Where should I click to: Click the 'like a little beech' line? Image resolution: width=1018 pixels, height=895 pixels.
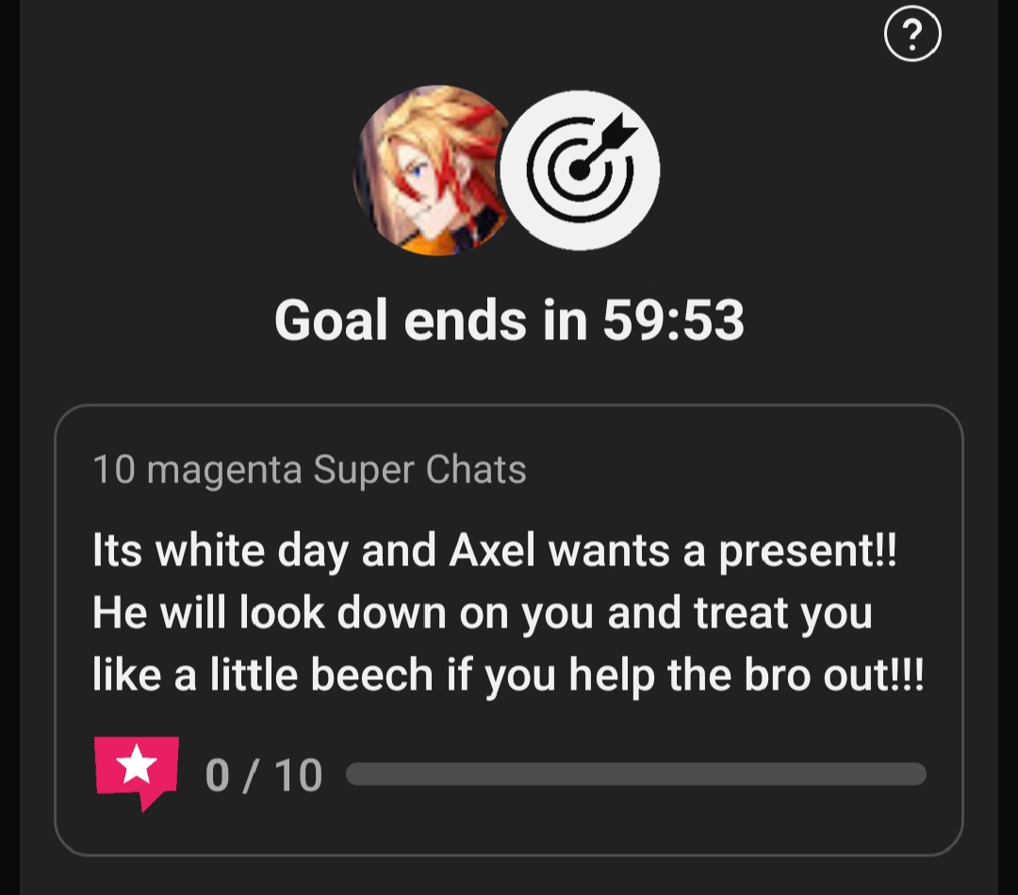click(508, 675)
